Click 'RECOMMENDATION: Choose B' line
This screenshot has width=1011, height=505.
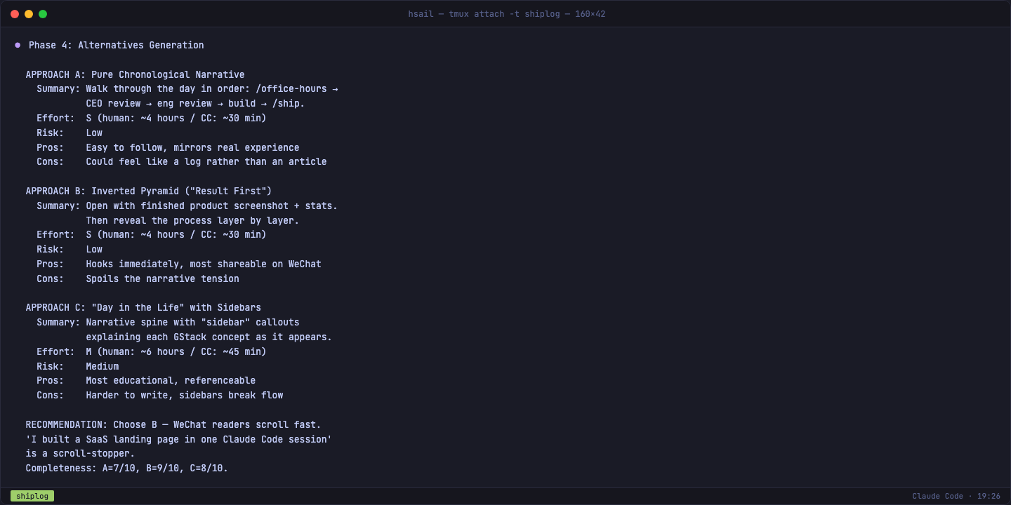(x=173, y=424)
